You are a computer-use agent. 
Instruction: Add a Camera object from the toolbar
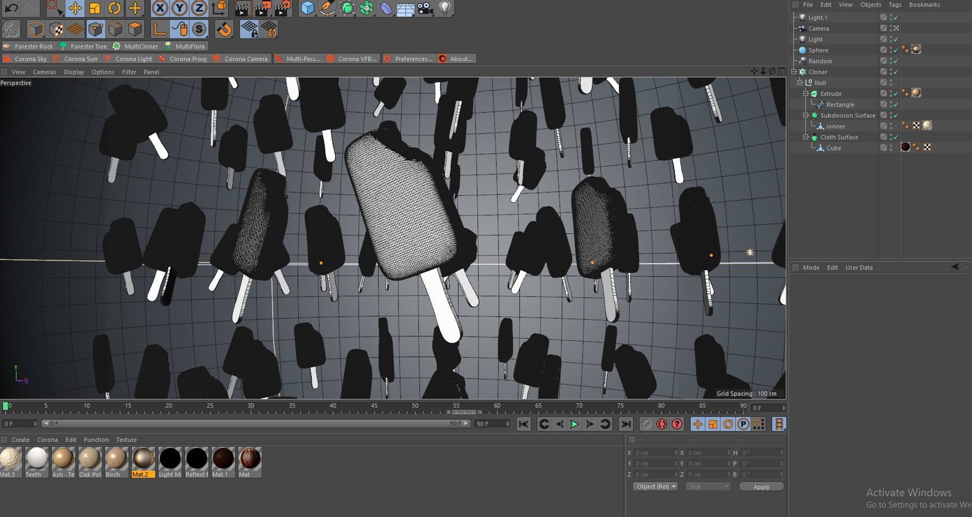tap(425, 8)
